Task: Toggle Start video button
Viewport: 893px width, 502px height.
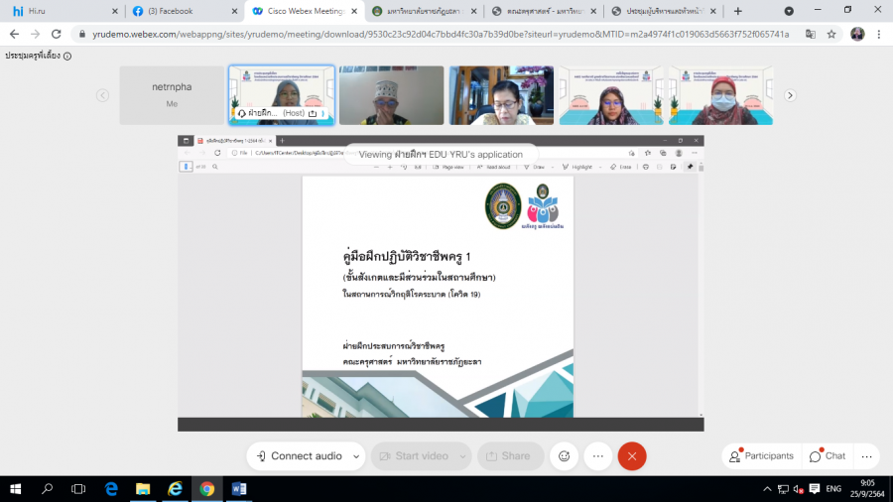Action: [x=413, y=456]
